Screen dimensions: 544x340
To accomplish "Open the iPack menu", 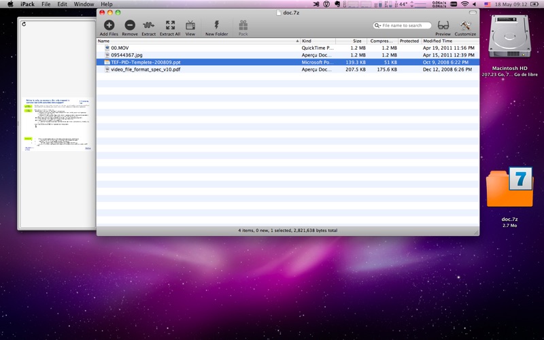I will tap(27, 4).
